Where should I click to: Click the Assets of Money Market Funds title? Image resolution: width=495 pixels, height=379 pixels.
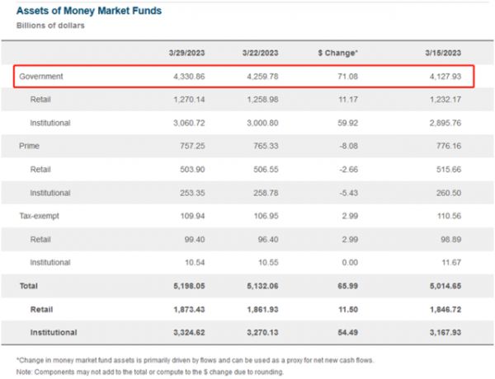click(89, 11)
